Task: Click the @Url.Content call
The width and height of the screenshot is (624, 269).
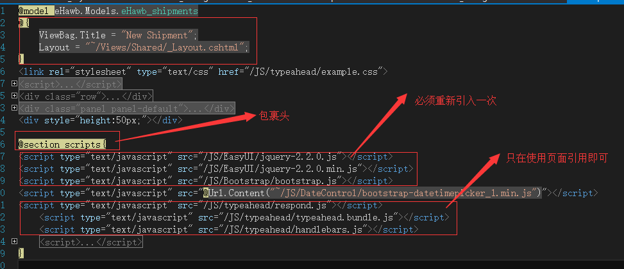Action: (x=373, y=193)
